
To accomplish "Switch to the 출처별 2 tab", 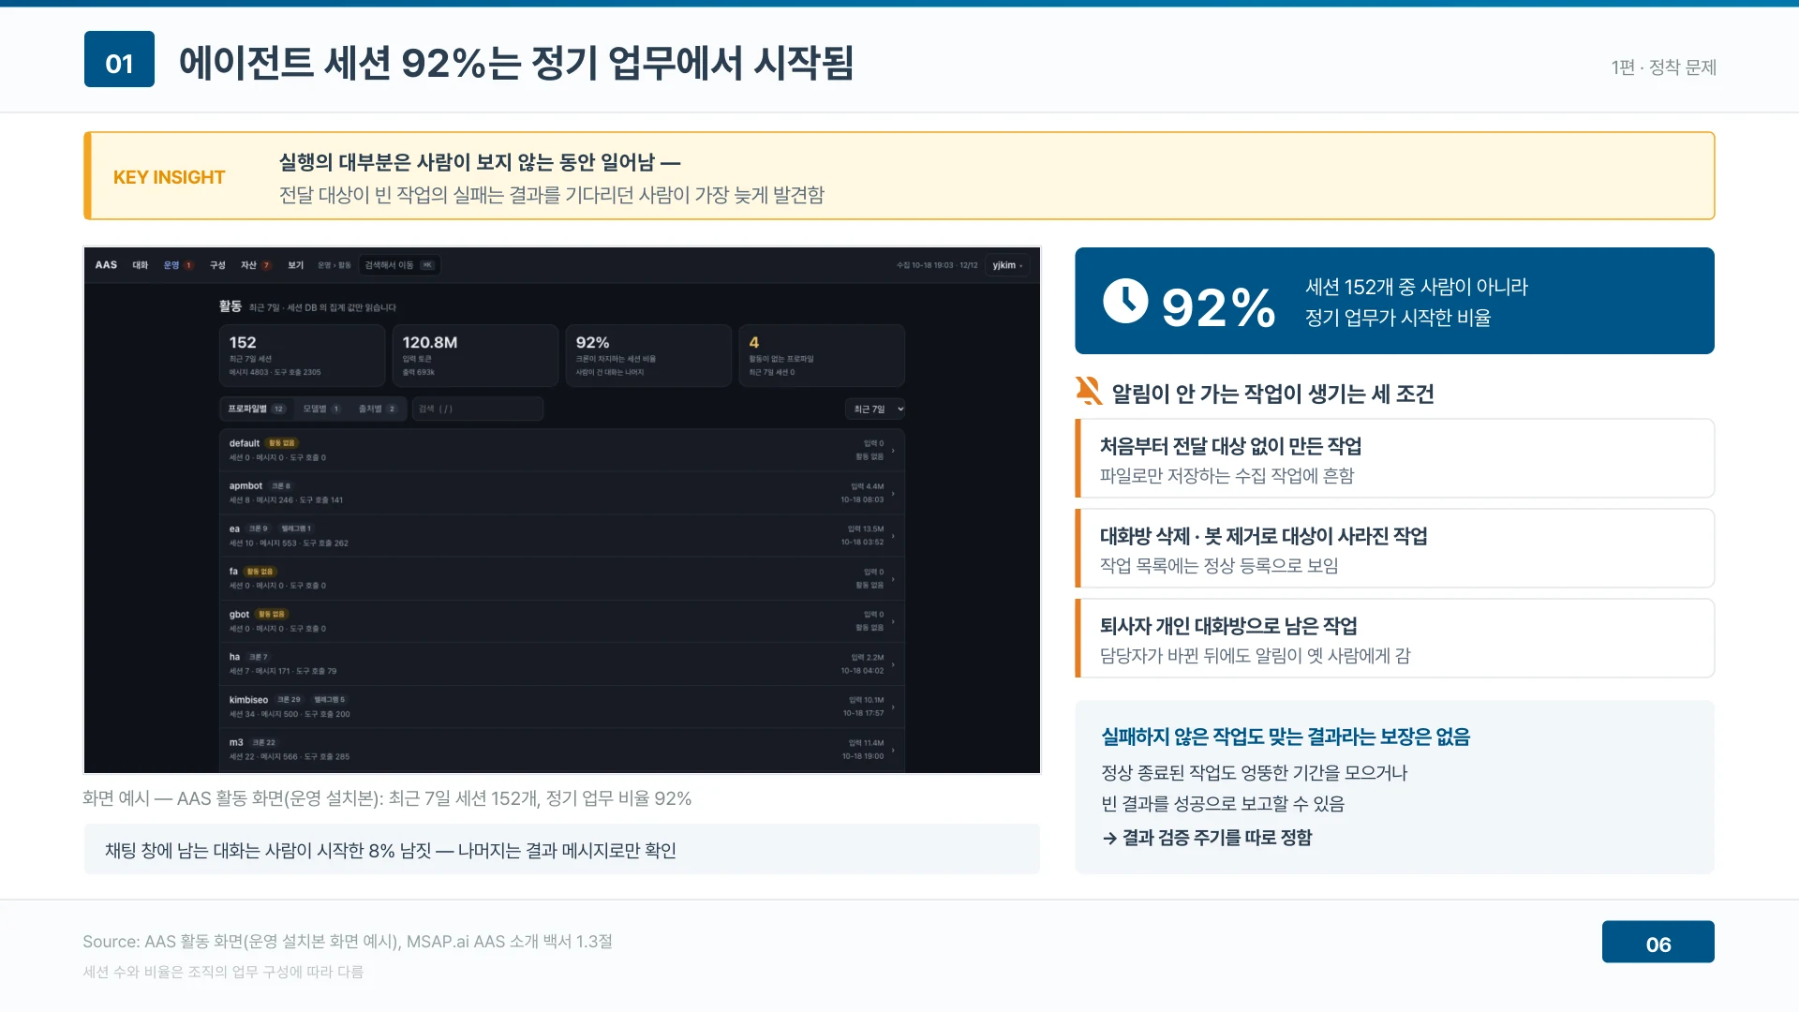I will click(x=377, y=409).
